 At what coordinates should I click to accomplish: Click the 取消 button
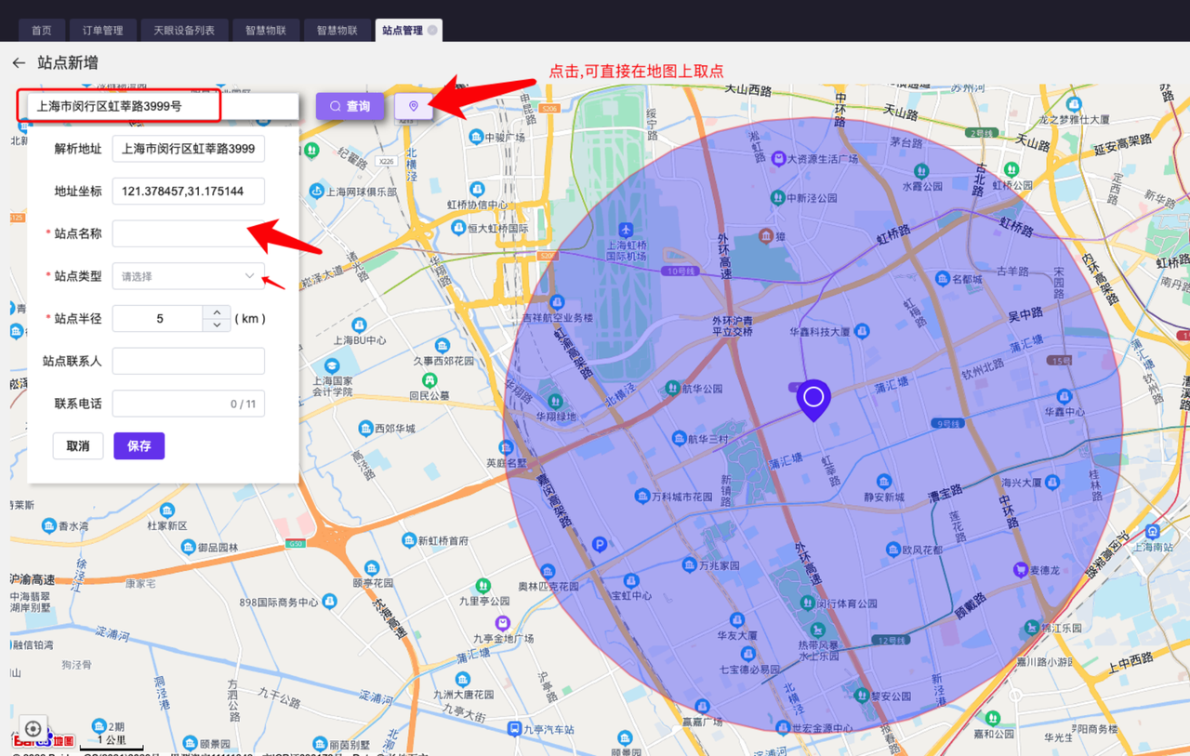[x=78, y=446]
